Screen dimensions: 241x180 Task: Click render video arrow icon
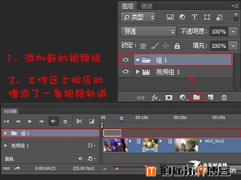[17, 168]
